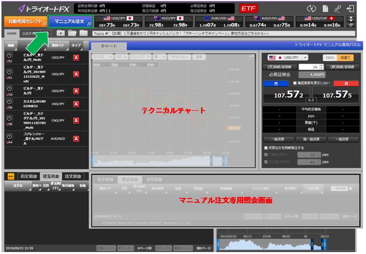Switch to the HOME tab
The image size is (366, 254).
point(12,34)
